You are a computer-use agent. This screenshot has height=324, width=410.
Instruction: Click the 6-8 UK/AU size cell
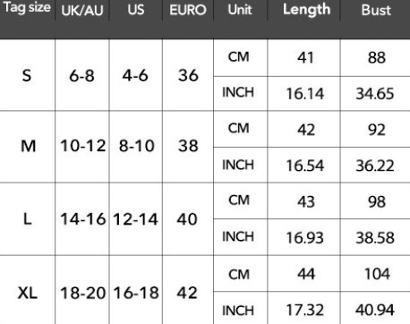point(82,75)
